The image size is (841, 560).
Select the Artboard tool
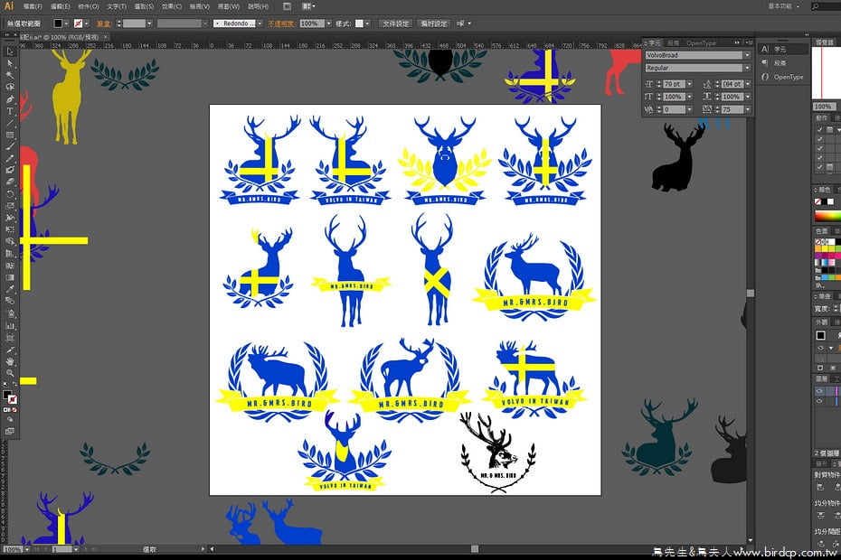[x=10, y=338]
